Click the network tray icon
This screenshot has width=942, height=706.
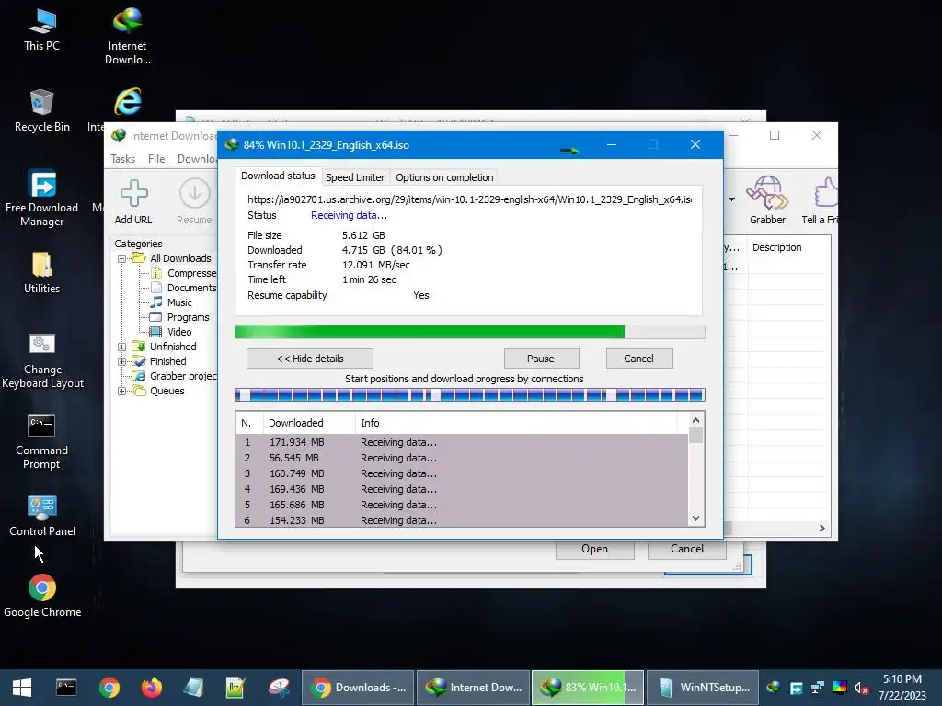[x=818, y=688]
